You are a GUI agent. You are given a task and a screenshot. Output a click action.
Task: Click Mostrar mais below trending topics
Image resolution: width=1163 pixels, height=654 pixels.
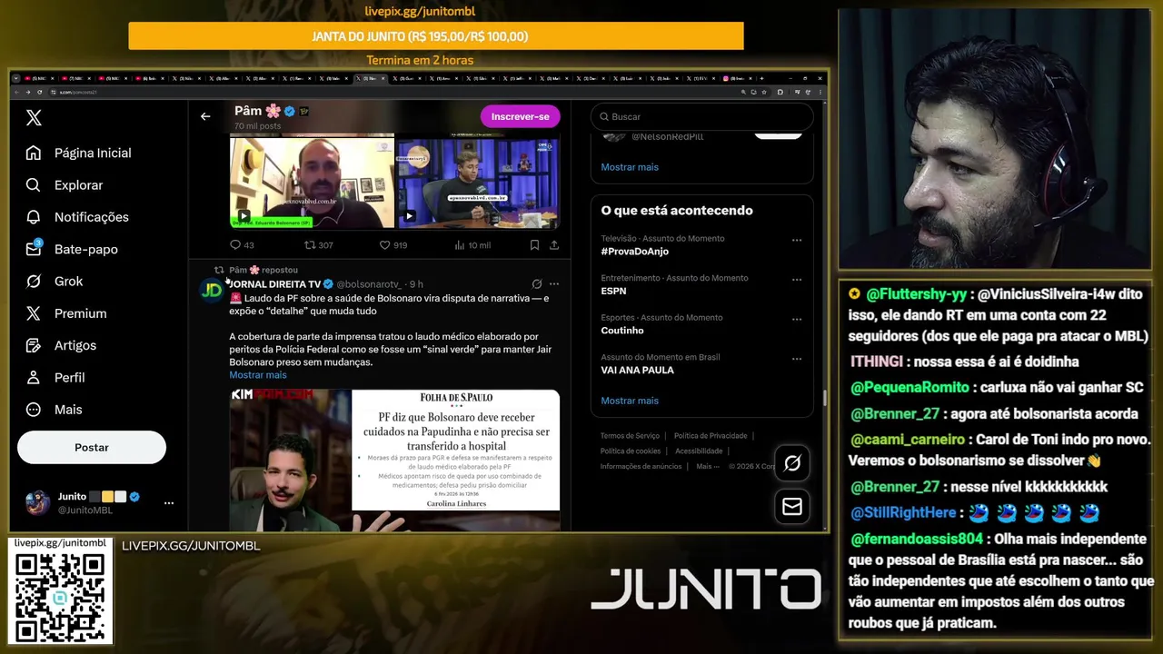630,401
